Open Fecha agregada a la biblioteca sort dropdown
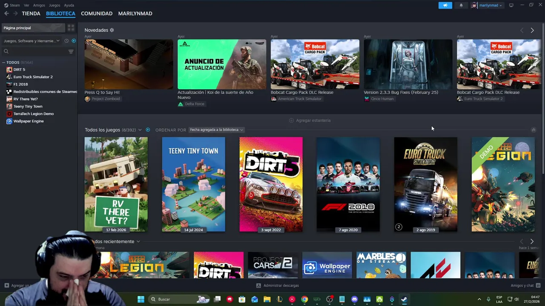 tap(216, 130)
